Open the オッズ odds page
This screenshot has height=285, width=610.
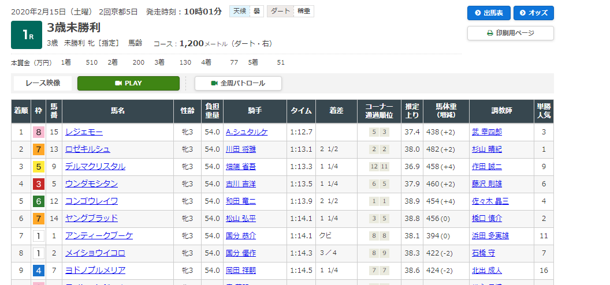(x=533, y=13)
